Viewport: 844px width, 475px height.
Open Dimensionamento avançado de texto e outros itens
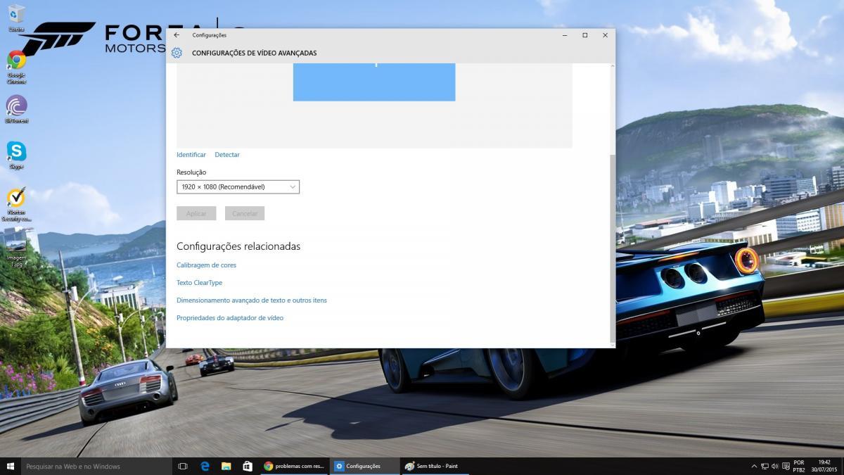(x=252, y=300)
